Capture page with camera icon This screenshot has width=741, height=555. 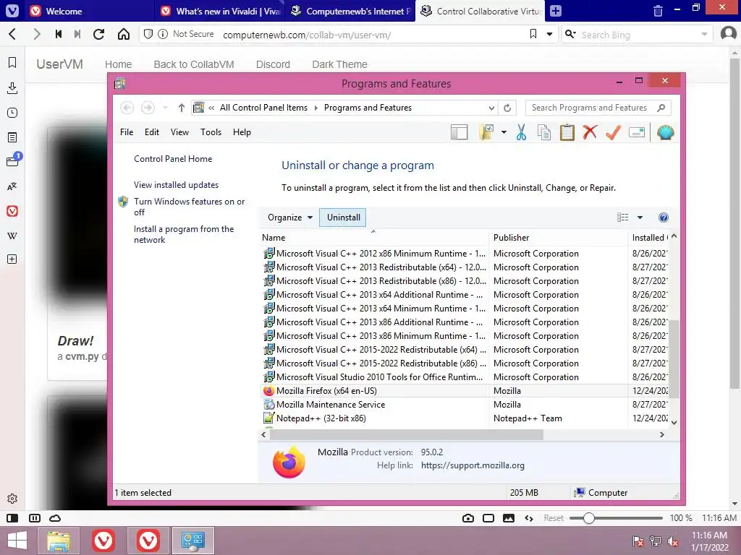tap(468, 518)
